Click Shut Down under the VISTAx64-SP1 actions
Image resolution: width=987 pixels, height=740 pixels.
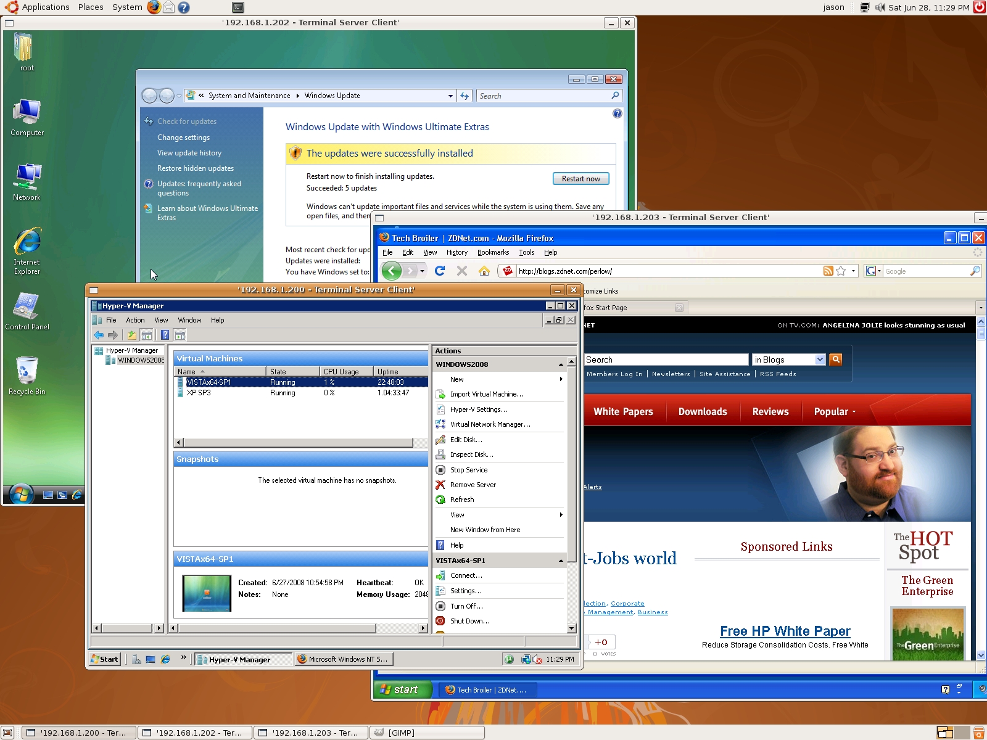point(469,621)
